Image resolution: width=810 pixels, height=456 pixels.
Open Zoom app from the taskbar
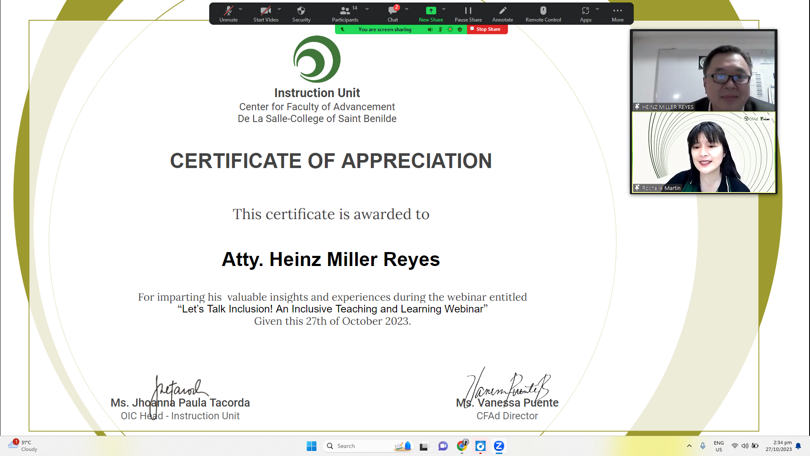pyautogui.click(x=499, y=446)
